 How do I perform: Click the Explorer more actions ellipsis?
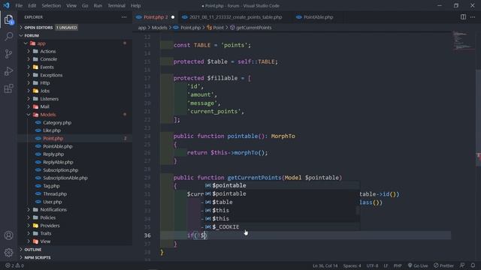tap(124, 17)
